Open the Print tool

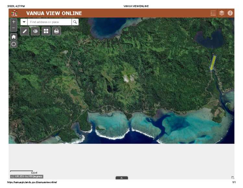click(x=56, y=31)
